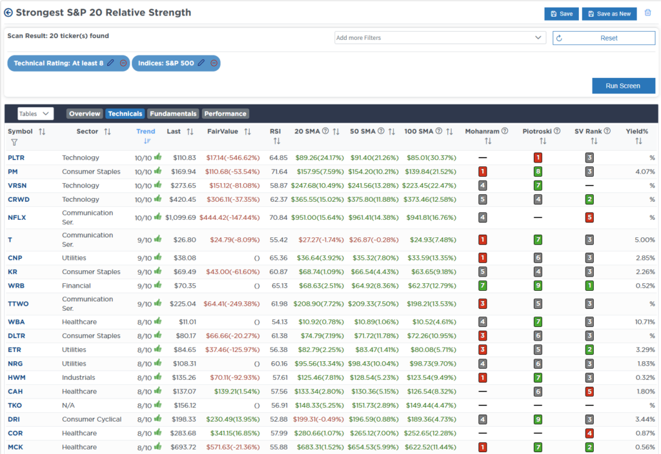Click T yield value 5.00%
This screenshot has height=454, width=661.
(x=645, y=240)
